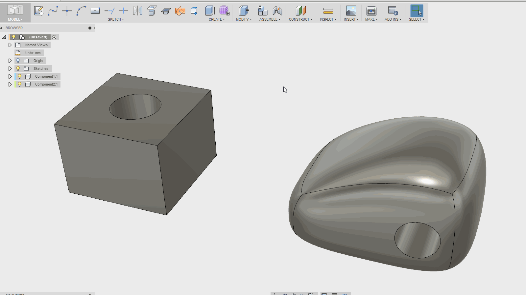Toggle the Component2:1 visibility lightbulb
526x295 pixels.
pyautogui.click(x=19, y=84)
